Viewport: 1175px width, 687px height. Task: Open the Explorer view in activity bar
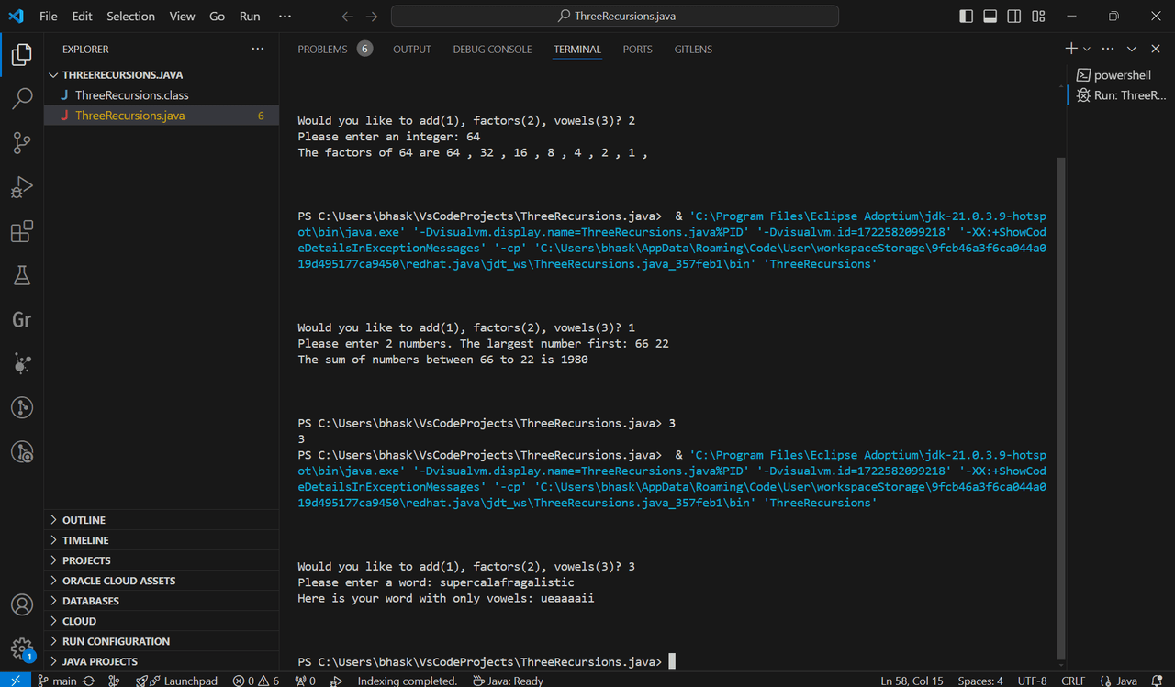[21, 55]
